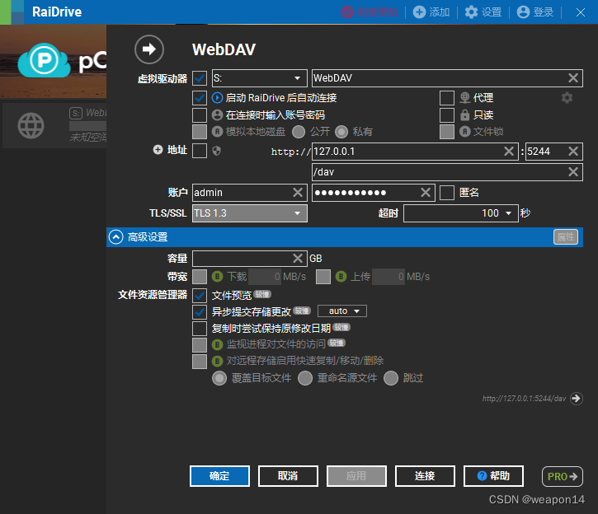
Task: Click the 属性 button in advanced header
Action: point(566,237)
